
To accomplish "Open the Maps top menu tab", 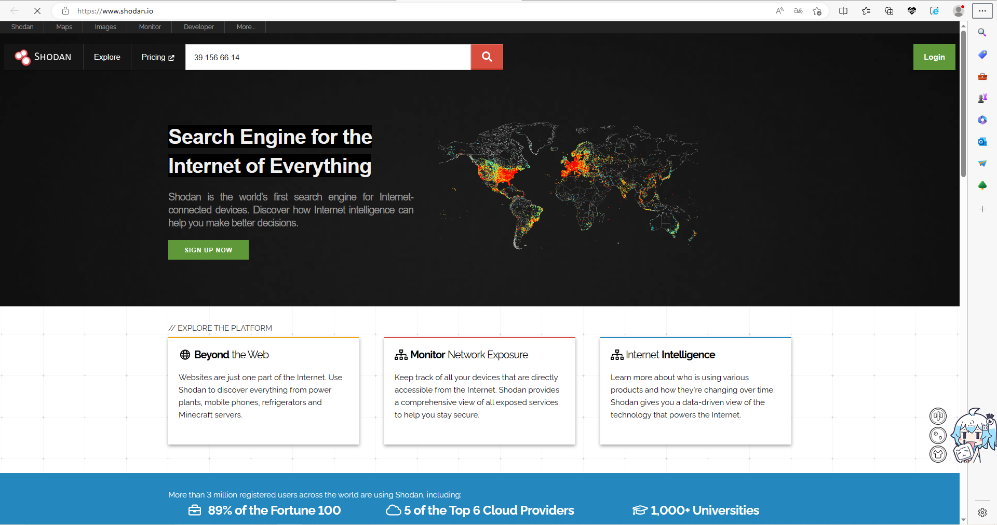I will (64, 27).
